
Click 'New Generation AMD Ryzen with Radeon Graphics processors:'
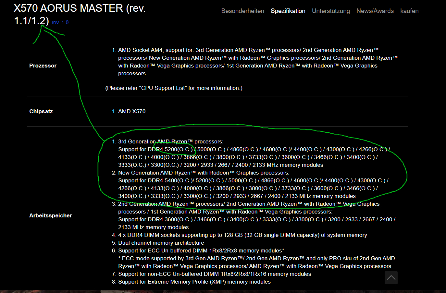pos(204,173)
